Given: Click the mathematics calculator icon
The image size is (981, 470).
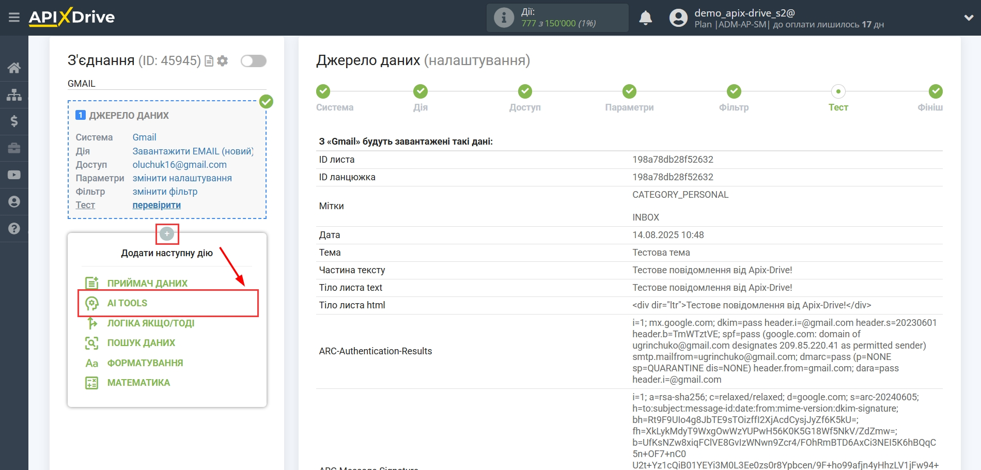Looking at the screenshot, I should click(92, 383).
